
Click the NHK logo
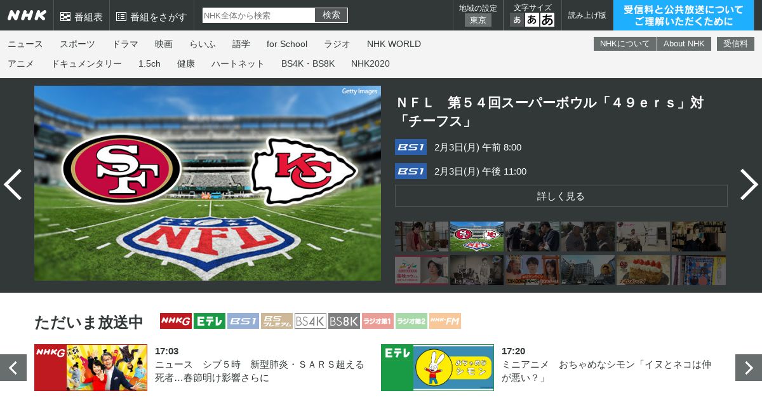click(27, 15)
